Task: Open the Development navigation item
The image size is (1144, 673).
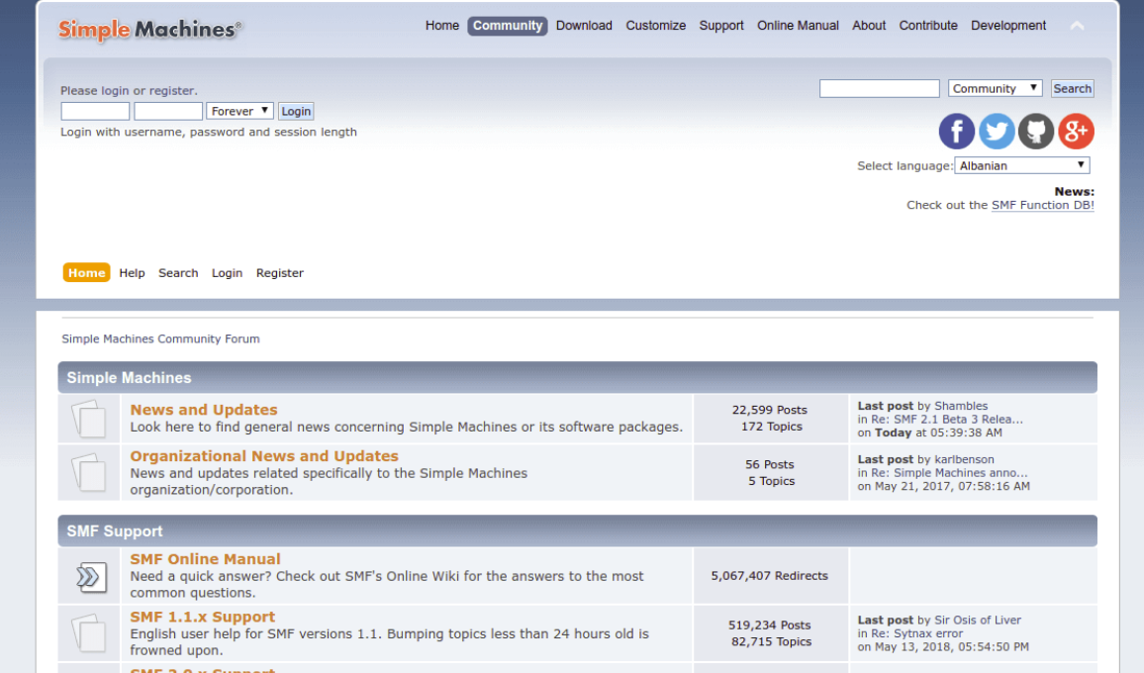Action: 1008,26
